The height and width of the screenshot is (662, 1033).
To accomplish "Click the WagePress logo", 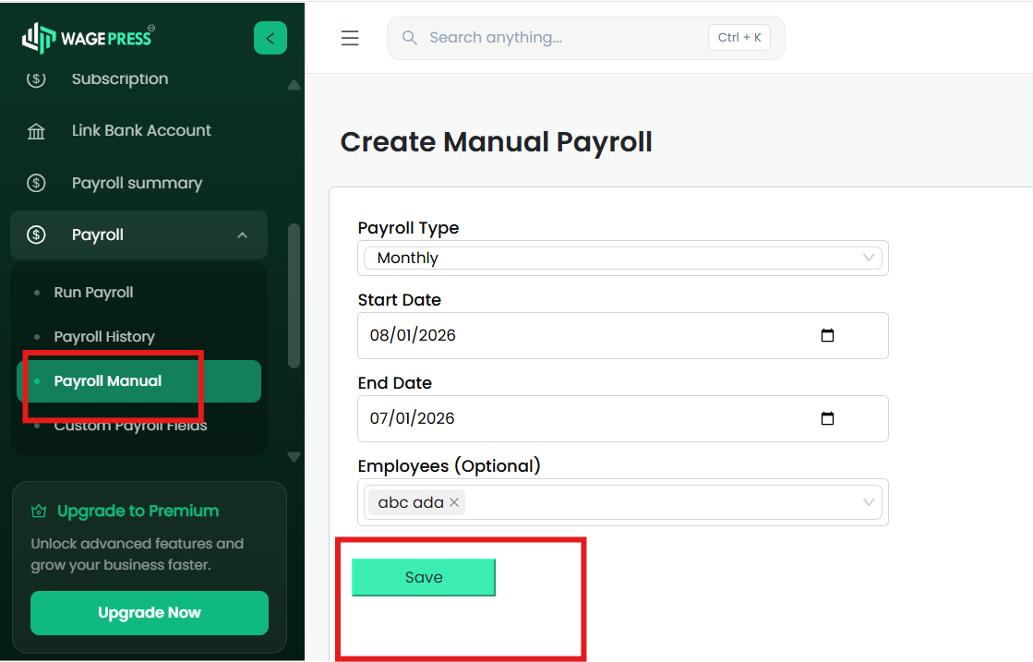I will [x=89, y=38].
